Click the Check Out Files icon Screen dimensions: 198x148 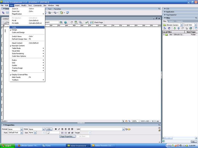click(x=183, y=28)
